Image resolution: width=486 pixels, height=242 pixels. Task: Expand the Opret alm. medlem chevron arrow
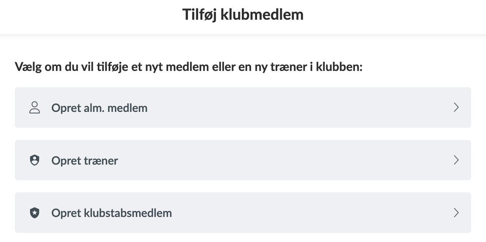pos(456,108)
